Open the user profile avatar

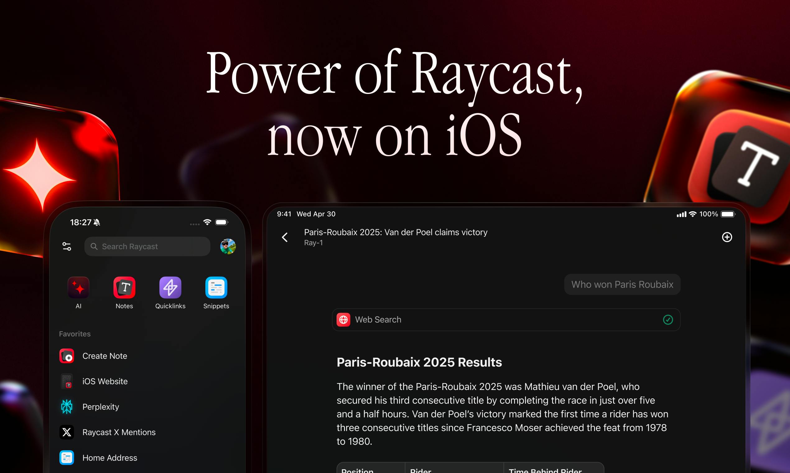coord(228,246)
